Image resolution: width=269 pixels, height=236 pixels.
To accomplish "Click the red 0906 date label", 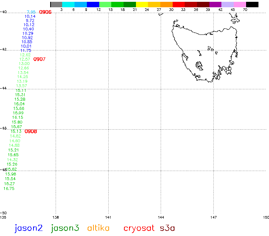I will tap(45, 12).
